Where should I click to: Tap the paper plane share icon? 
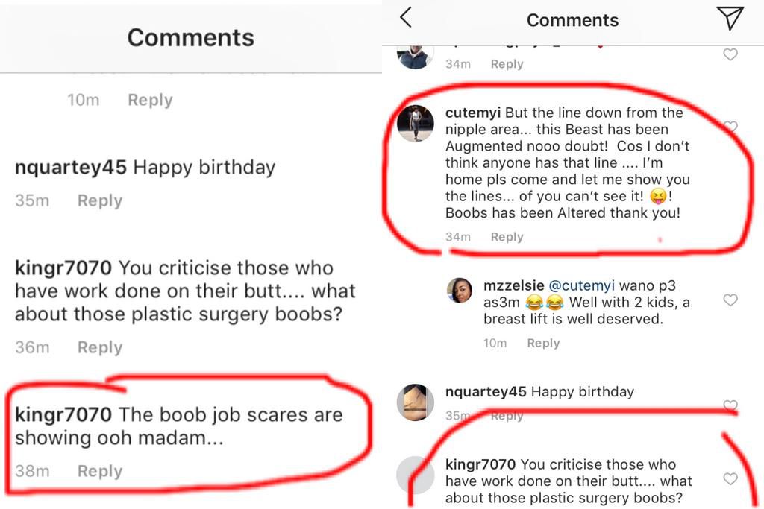730,19
